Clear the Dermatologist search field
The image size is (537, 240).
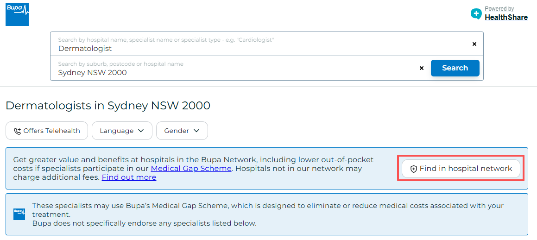pos(474,44)
